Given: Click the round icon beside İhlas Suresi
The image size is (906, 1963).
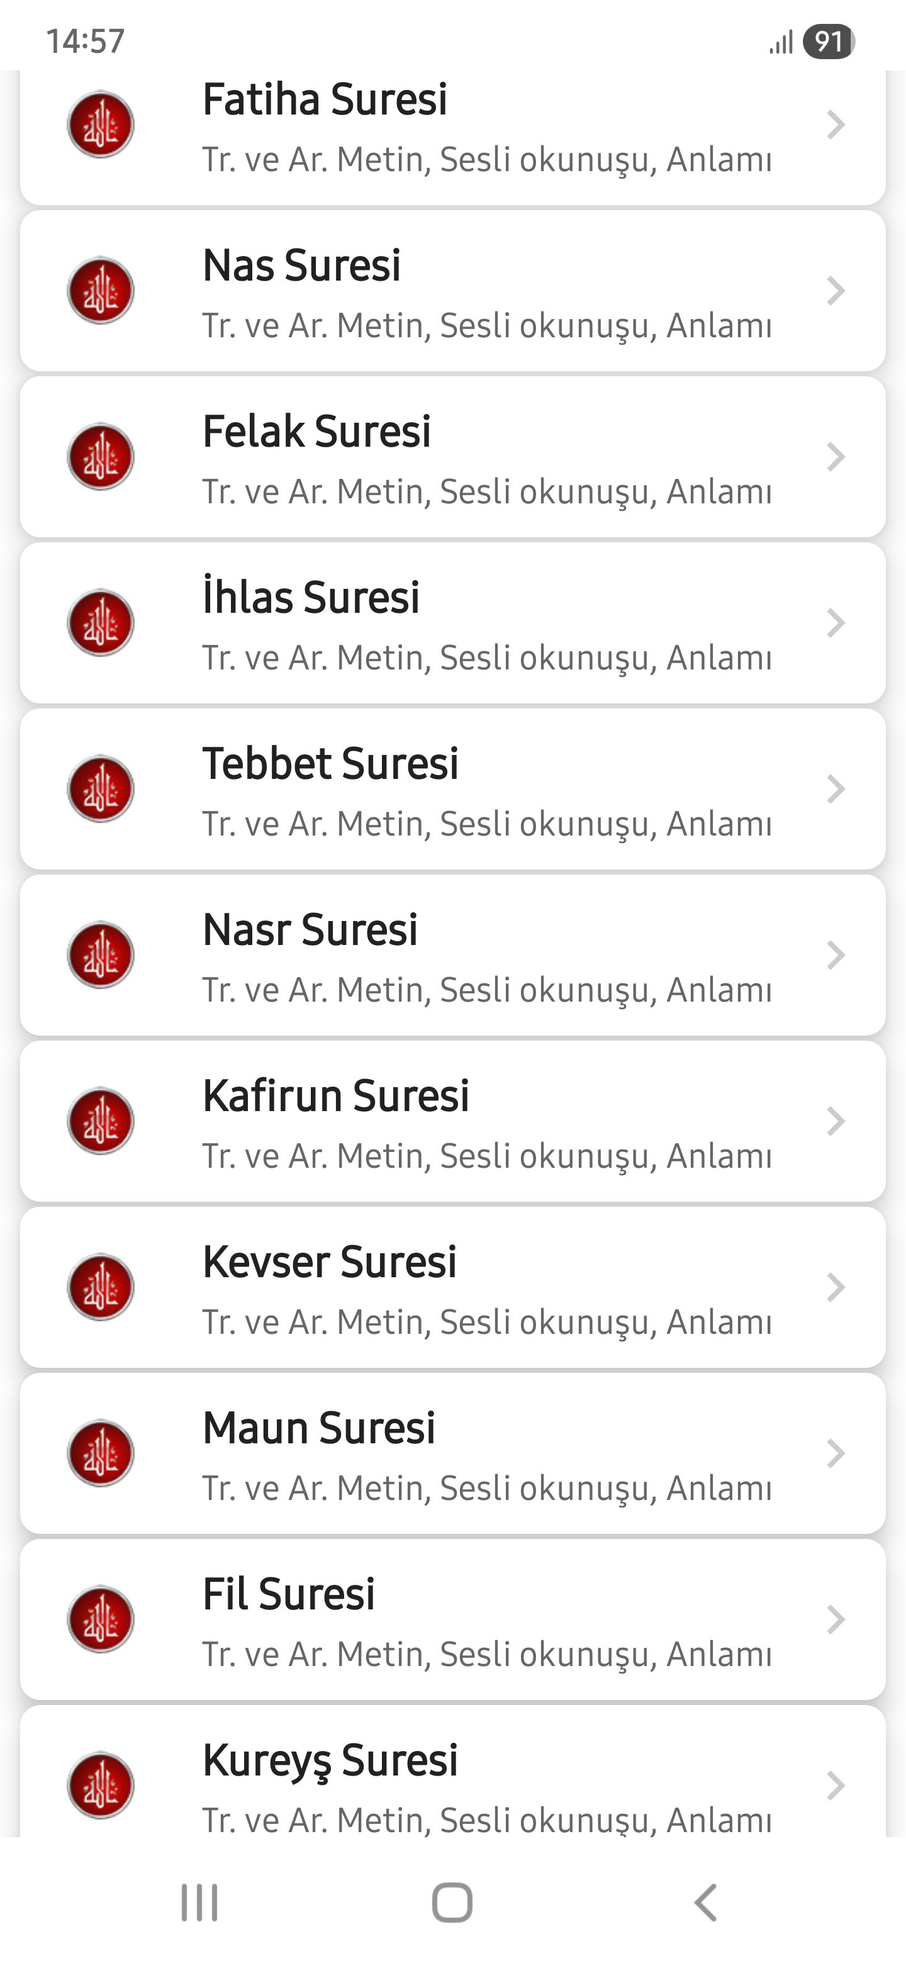Looking at the screenshot, I should (x=101, y=623).
